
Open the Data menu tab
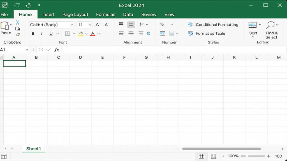tap(128, 14)
